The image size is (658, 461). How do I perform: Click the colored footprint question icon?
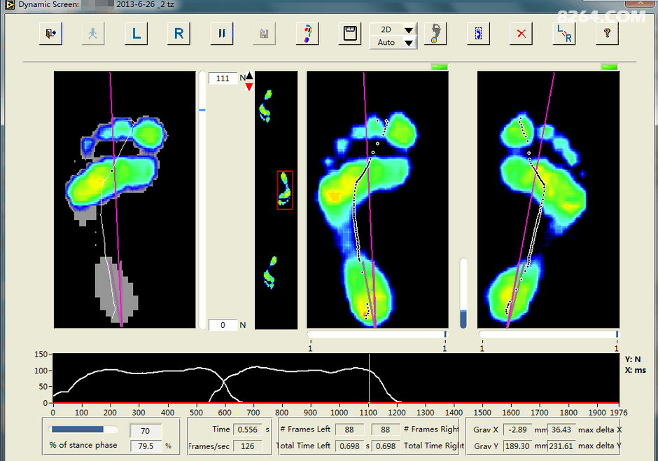point(307,34)
